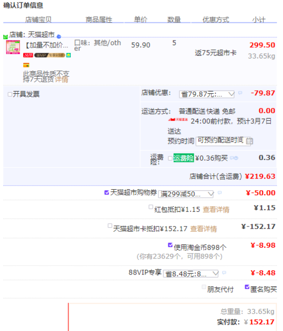
Task: Tick the 开具发票 checkbox
Action: click(10, 94)
